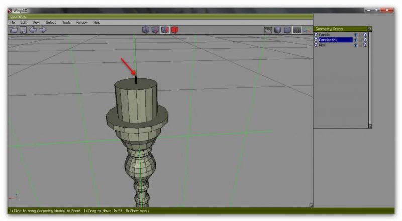Close the Geometry Graph panel
Image resolution: width=402 pixels, height=221 pixels.
click(x=370, y=29)
